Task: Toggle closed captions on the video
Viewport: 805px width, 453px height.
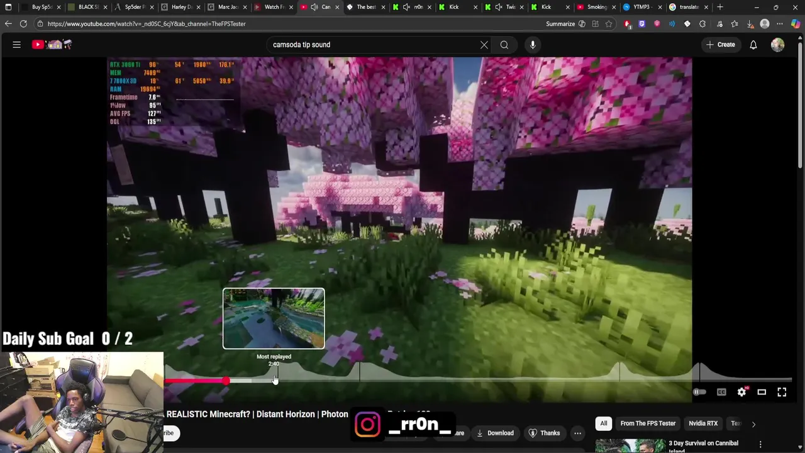Action: point(721,392)
